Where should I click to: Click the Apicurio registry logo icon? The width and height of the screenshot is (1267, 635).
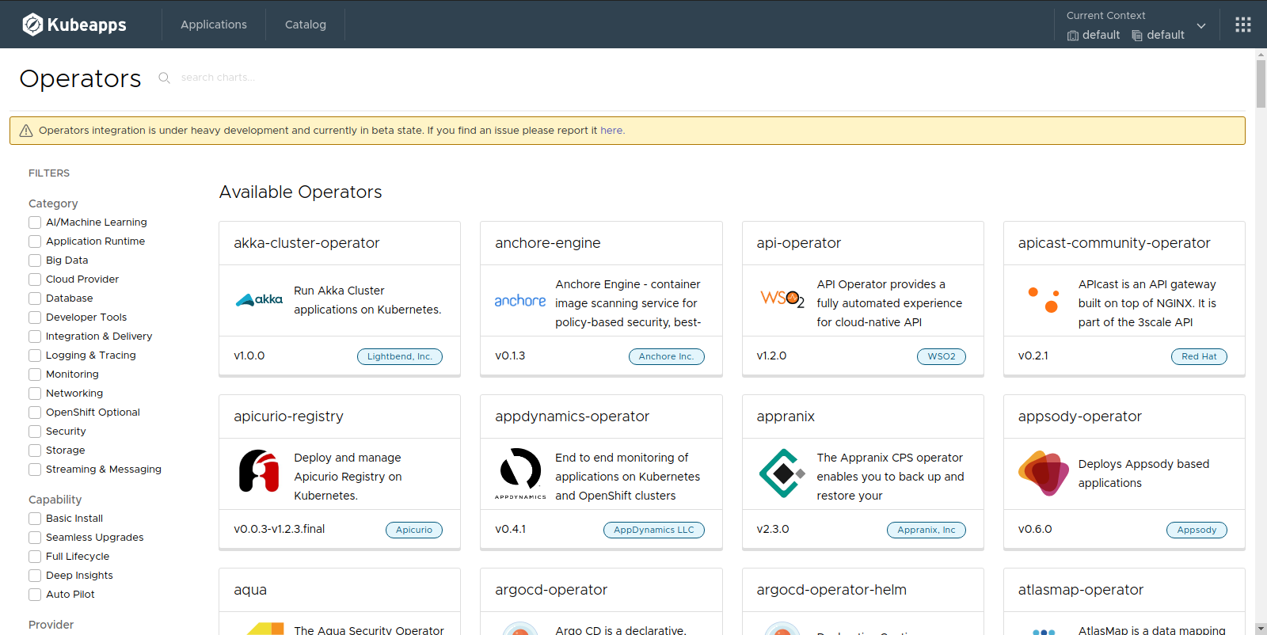coord(259,472)
